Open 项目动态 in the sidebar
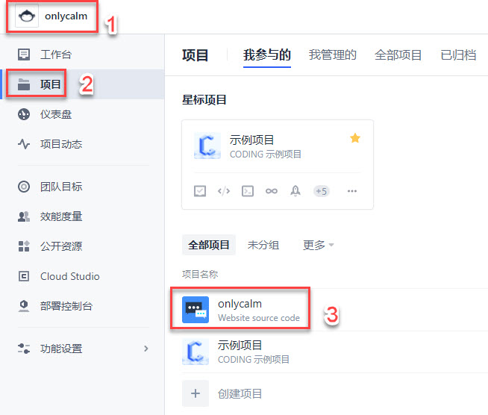 coord(61,144)
